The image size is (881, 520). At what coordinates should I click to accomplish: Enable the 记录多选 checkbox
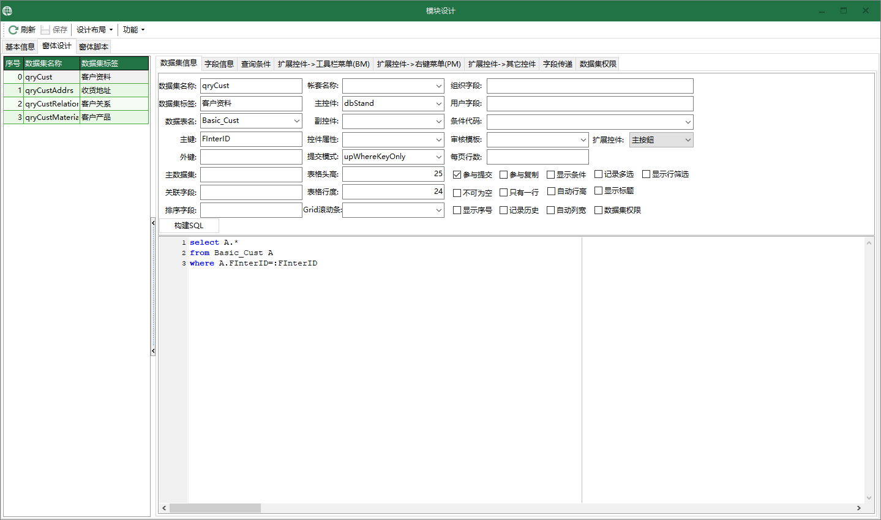click(598, 174)
